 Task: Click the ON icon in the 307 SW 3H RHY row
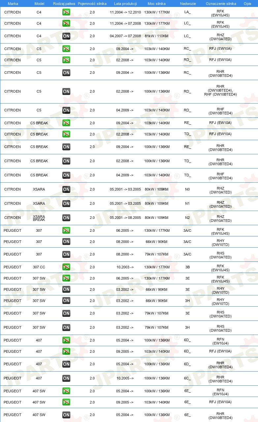pyautogui.click(x=66, y=301)
